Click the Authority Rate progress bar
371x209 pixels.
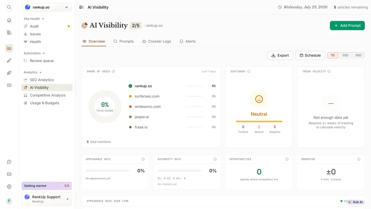point(179,171)
